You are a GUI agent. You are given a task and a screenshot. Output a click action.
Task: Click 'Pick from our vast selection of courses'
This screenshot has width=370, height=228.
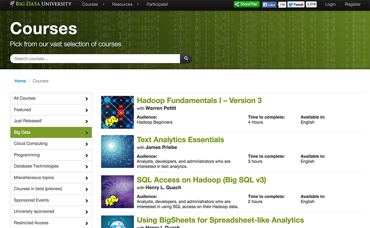(x=65, y=44)
